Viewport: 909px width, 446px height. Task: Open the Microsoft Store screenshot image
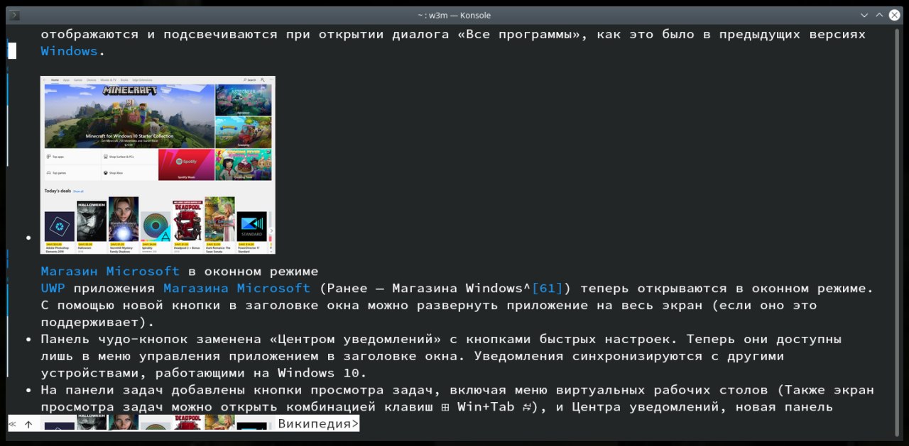(x=158, y=165)
